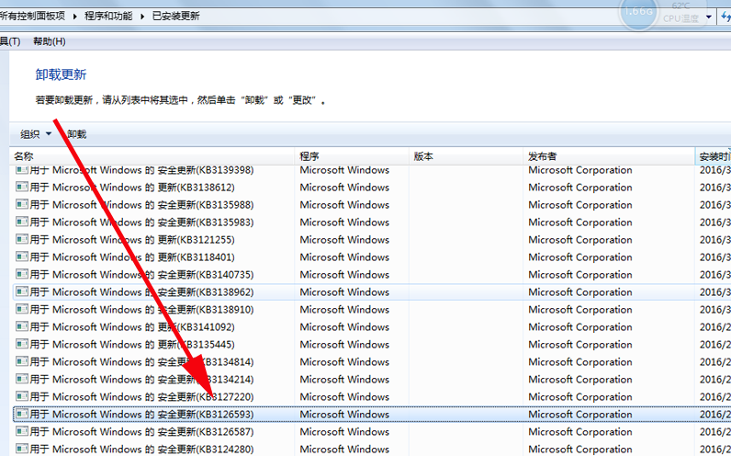Screen dimensions: 731x456
Task: Select the row 安全更新(KB3126587)
Action: [372, 432]
